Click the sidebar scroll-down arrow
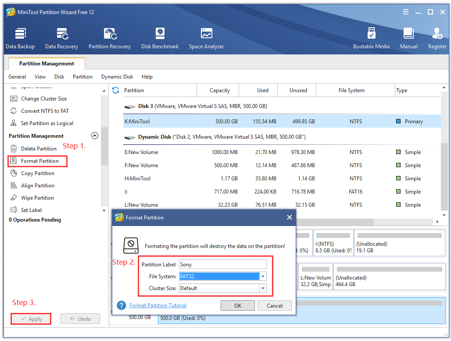 pyautogui.click(x=104, y=210)
